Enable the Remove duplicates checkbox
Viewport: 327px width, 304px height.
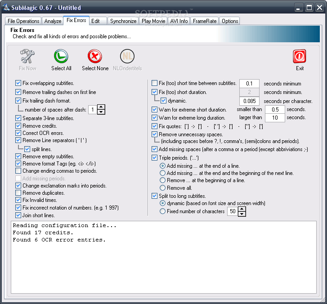point(18,192)
